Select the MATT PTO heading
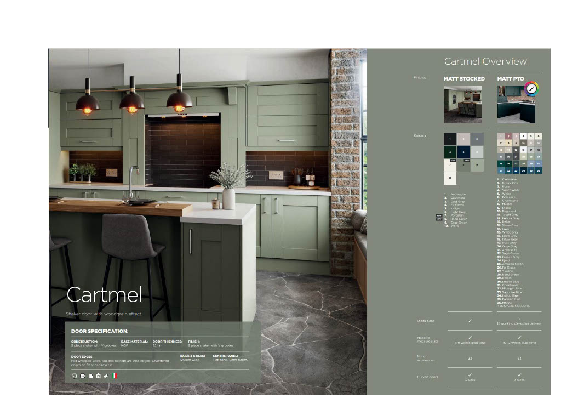Screen dimensions: 561x398 [510, 79]
